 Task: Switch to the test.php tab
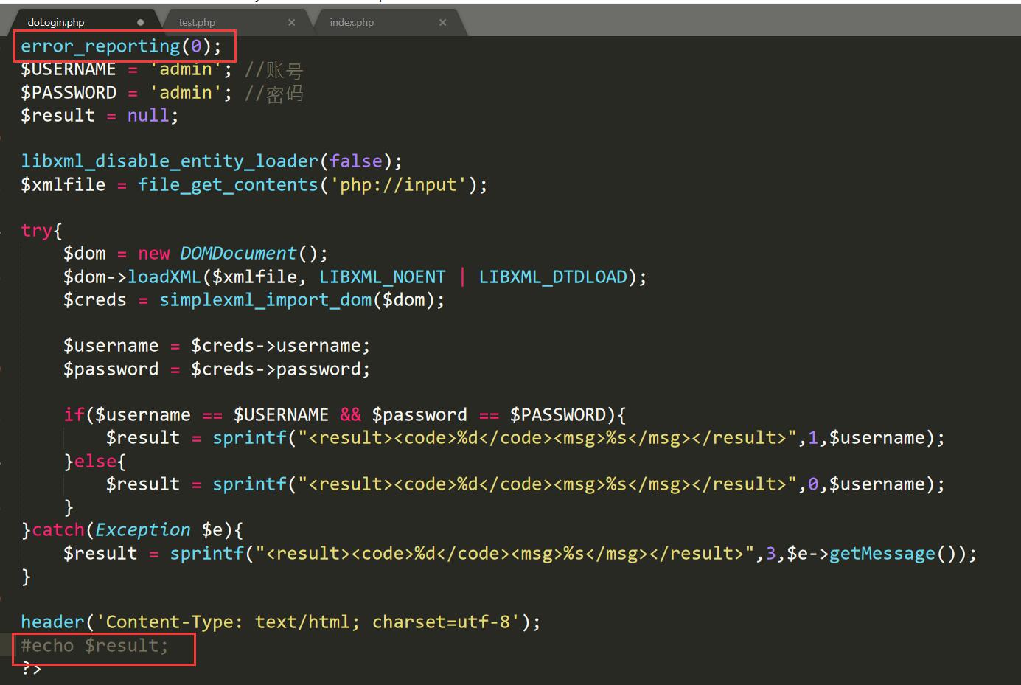pyautogui.click(x=197, y=22)
